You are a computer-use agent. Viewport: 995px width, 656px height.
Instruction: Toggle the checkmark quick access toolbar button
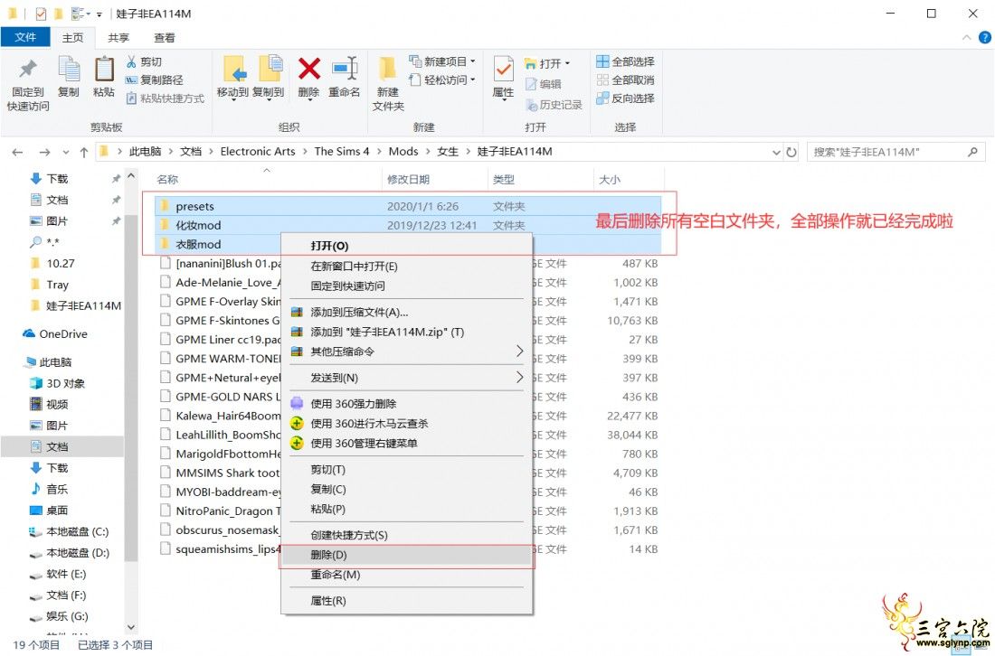tap(41, 14)
